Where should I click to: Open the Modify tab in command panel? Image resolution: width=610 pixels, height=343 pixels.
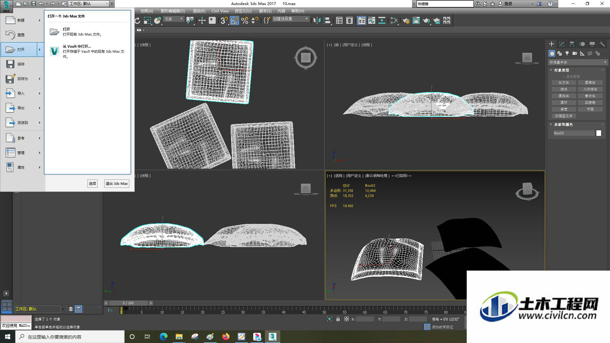[x=562, y=44]
